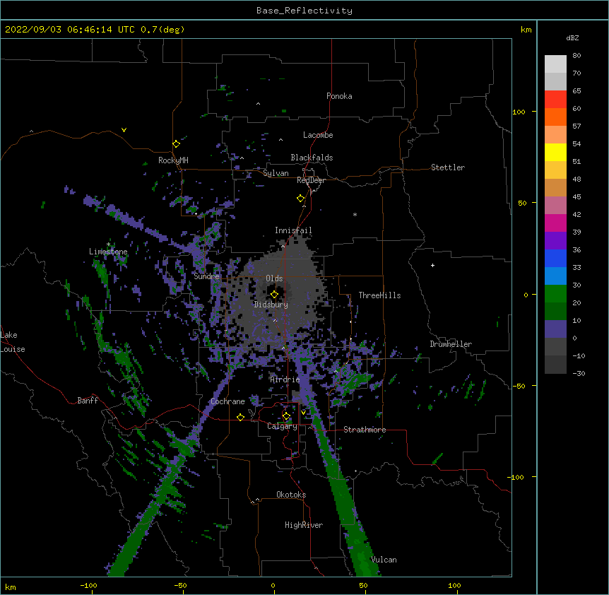Click the yellow diamond marker above Calgary label
This screenshot has width=609, height=595.
pos(286,416)
